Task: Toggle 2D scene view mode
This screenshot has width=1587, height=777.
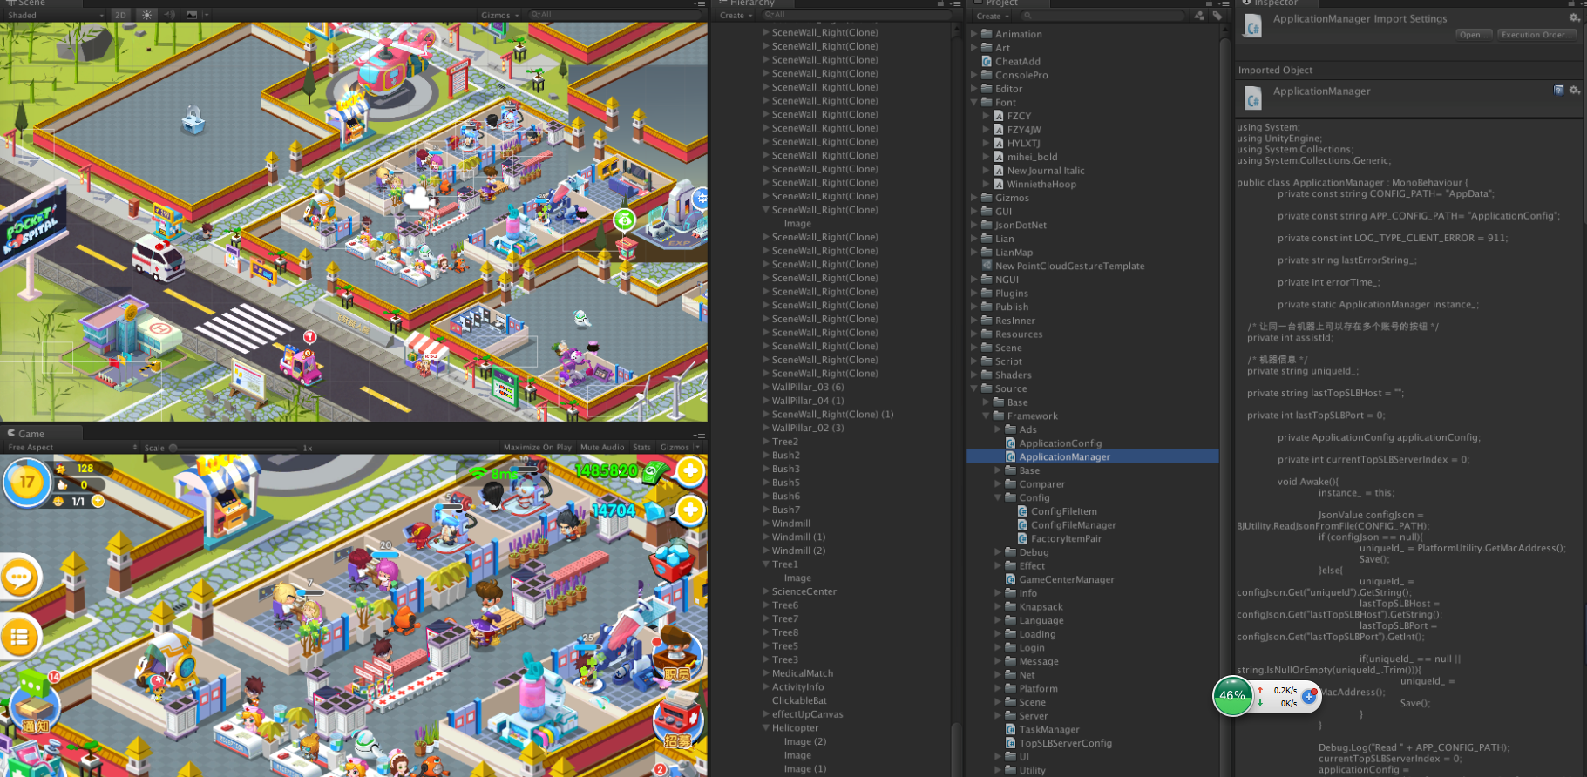Action: click(x=120, y=15)
